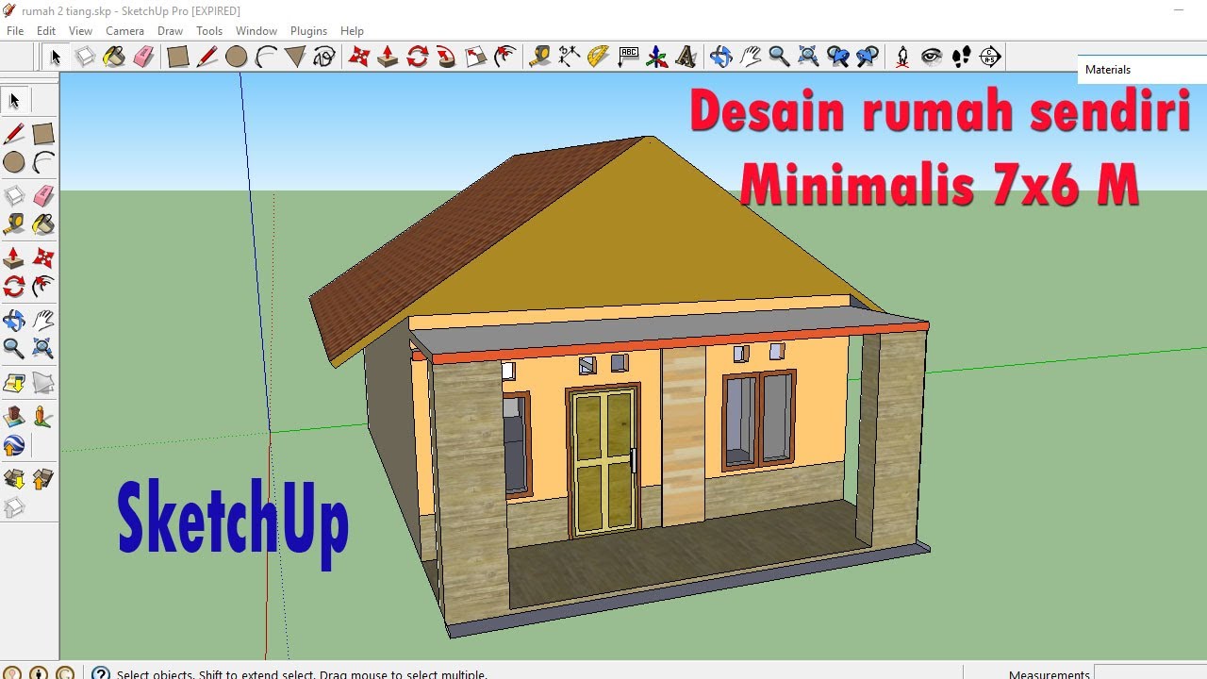
Task: Open the File menu
Action: pos(15,31)
